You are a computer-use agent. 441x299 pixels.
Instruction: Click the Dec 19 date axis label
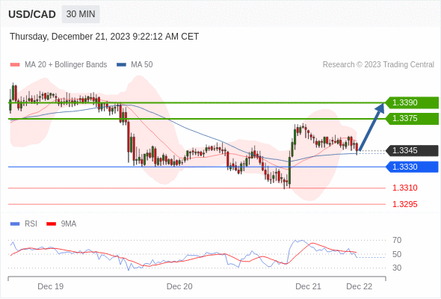tap(51, 286)
